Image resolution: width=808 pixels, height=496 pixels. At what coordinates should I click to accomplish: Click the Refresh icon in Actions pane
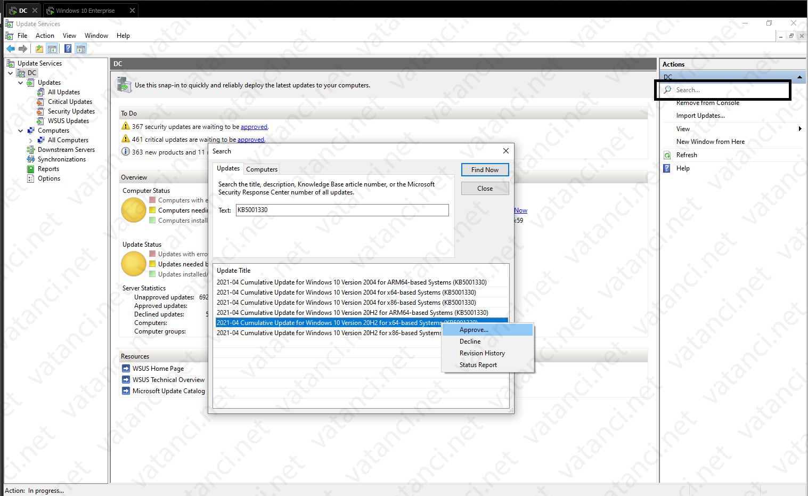click(667, 155)
